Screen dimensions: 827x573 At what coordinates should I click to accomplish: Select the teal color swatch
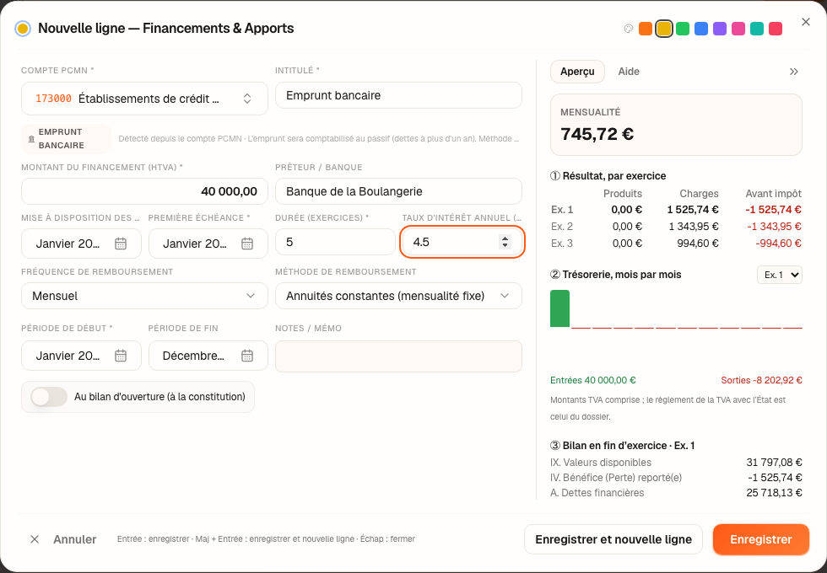coord(757,29)
